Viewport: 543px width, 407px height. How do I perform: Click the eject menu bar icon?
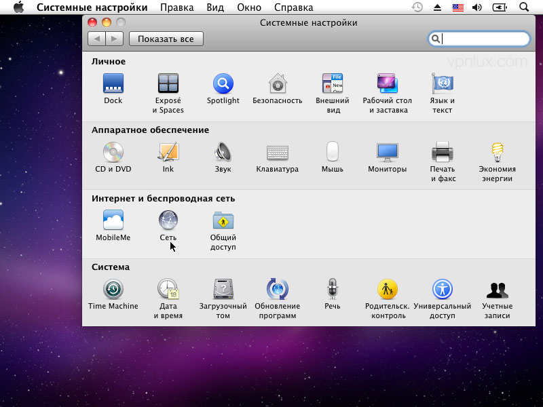[437, 7]
